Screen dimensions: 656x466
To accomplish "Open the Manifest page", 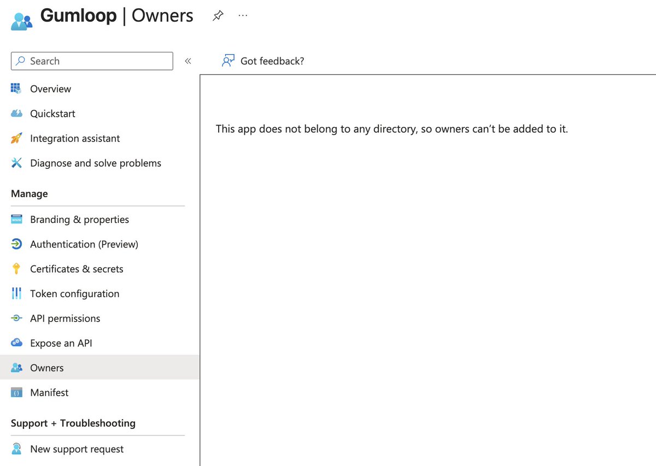I will 49,392.
